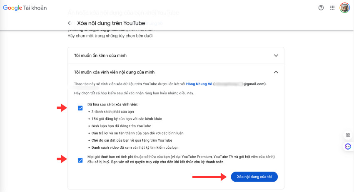Click '3 danh sách phát của bạn' item
Viewport: 354px width, 192px height.
click(113, 111)
